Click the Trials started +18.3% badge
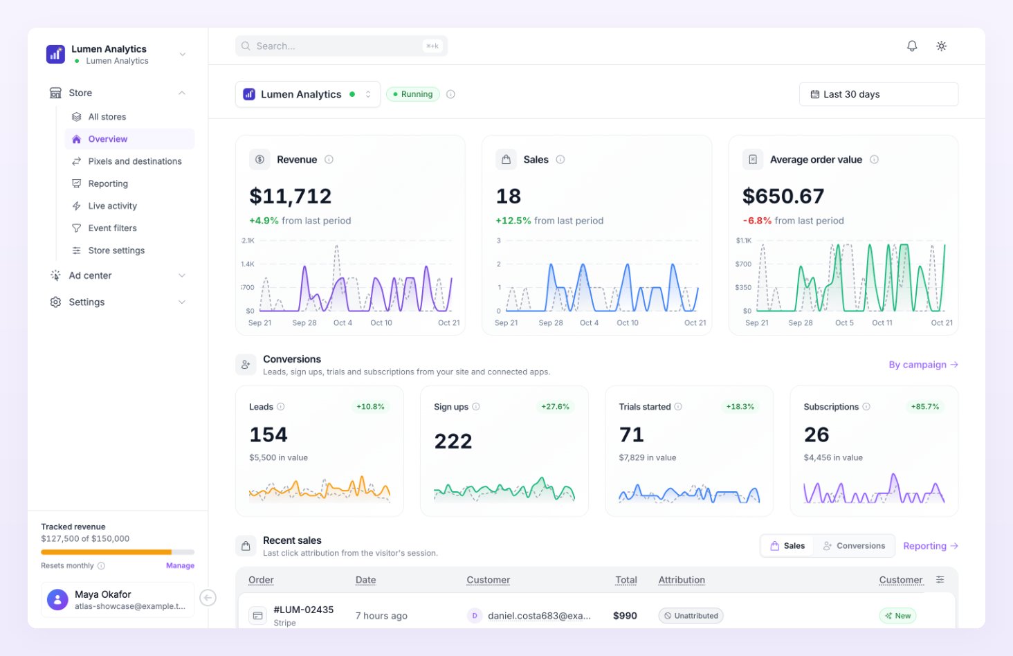Image resolution: width=1013 pixels, height=656 pixels. (740, 407)
